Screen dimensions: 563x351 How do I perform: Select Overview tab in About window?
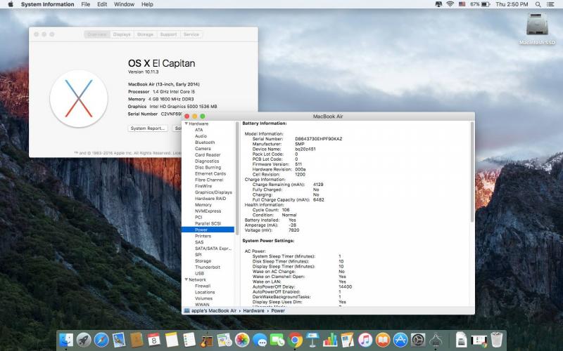[x=97, y=34]
